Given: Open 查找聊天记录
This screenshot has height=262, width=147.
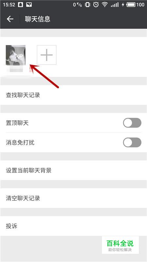Looking at the screenshot, I should 73,95.
